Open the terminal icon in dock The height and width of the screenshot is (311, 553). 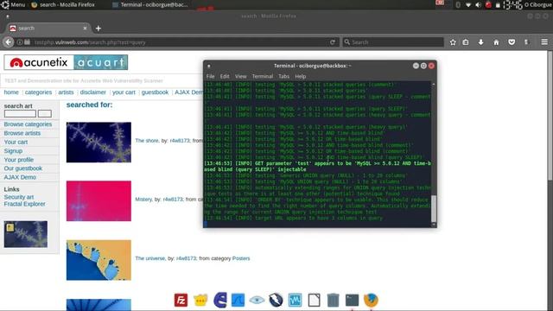click(x=352, y=300)
